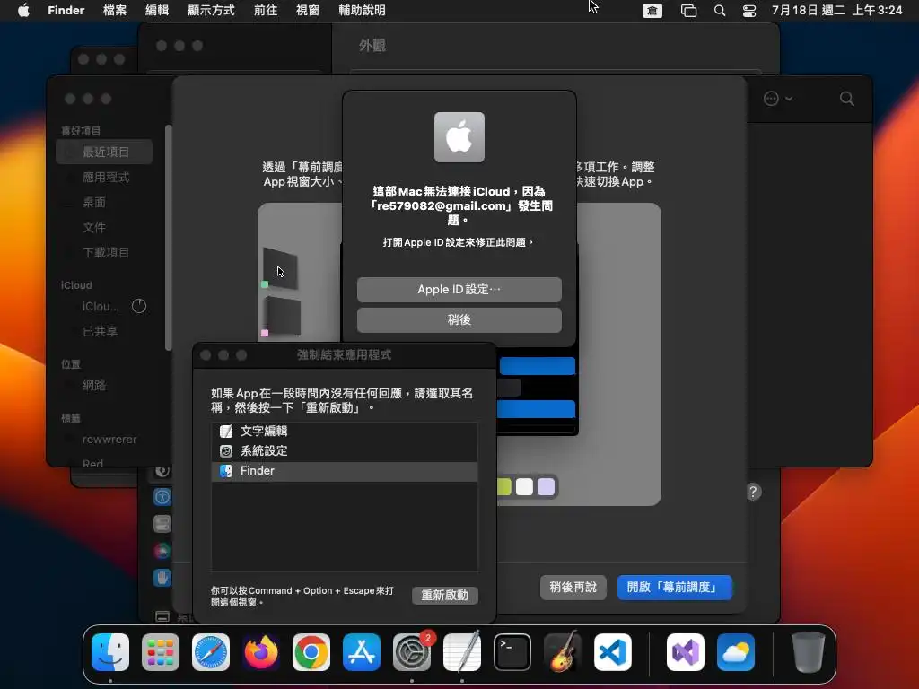
Task: Launch Google Chrome from the Dock
Action: pos(311,652)
